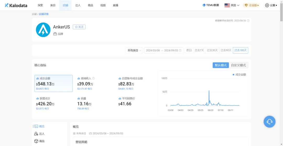
Task: Click the bar chart icon beside 平均销售价
Action: 120,99
